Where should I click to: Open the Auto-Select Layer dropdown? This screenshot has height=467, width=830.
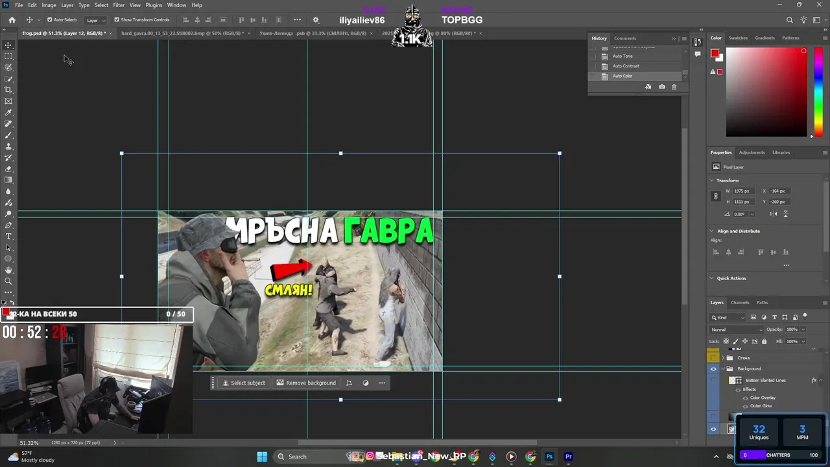pos(95,20)
